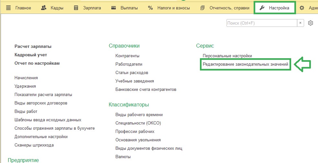Switch to the Зарплата section
The image size is (318, 163).
click(x=87, y=8)
